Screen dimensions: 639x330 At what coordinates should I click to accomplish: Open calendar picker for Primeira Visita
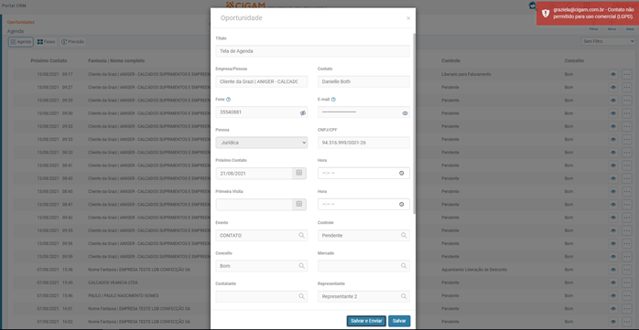pos(298,204)
